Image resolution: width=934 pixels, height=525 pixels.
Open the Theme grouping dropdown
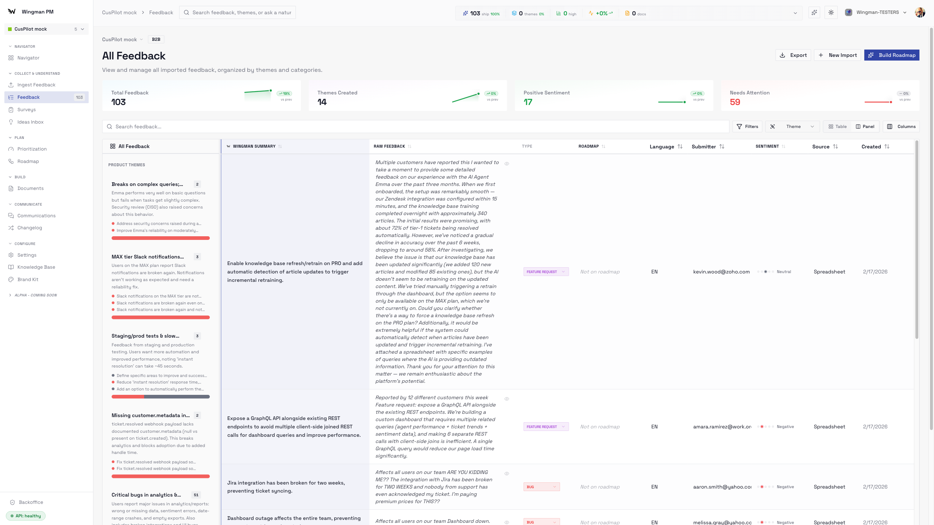click(792, 127)
